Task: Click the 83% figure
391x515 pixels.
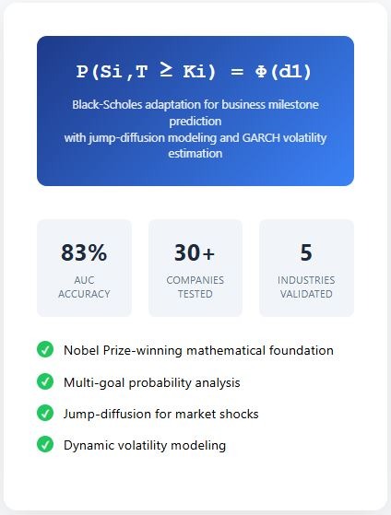Action: [84, 252]
